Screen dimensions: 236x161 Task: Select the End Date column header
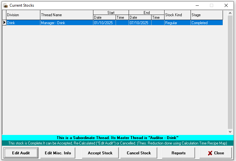[x=140, y=17]
